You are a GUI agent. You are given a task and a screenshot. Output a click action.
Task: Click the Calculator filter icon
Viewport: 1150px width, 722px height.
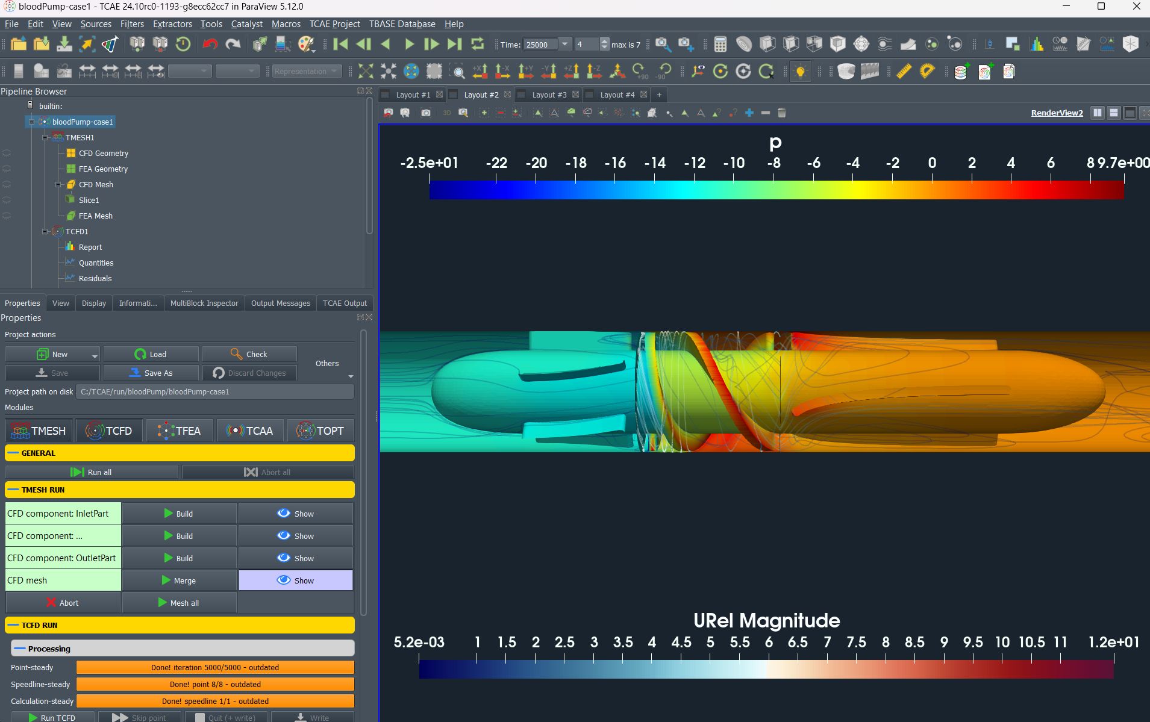pos(720,44)
